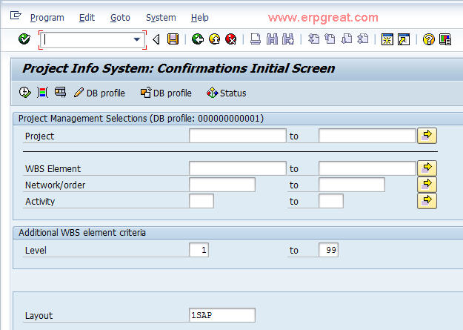Click the Dynamic Selections icon
Viewport: 463px width, 330px height.
(60, 92)
